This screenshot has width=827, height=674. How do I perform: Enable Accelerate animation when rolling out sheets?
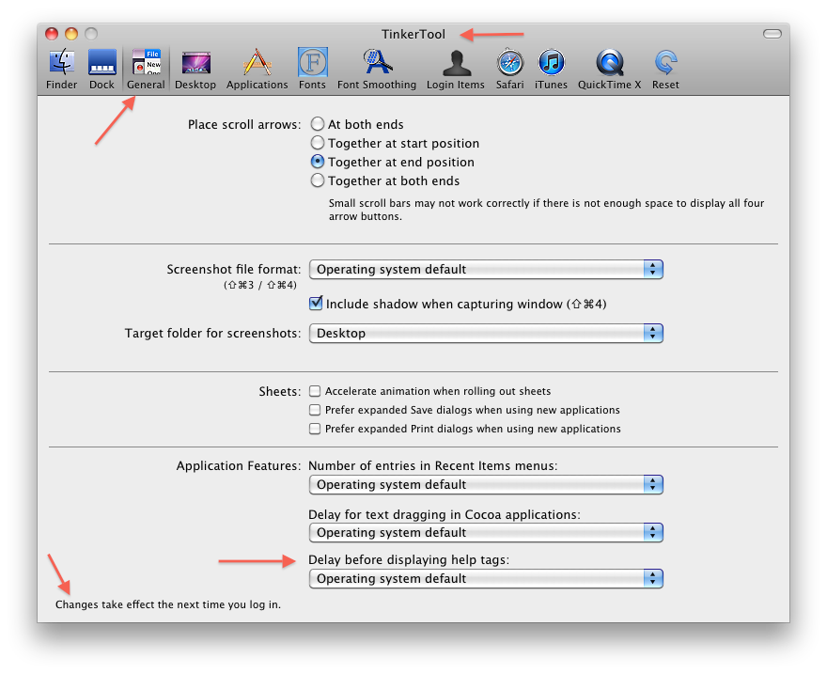click(315, 391)
